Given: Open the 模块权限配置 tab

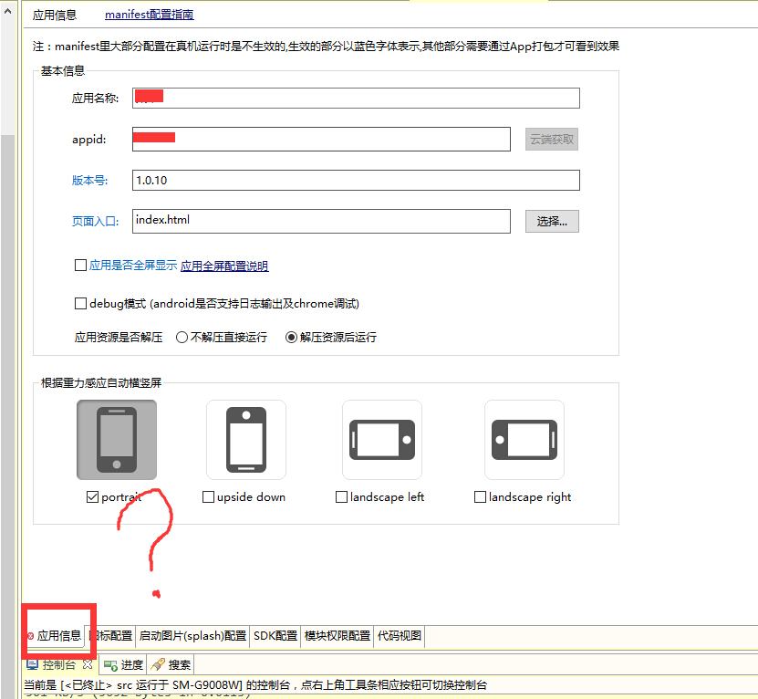Looking at the screenshot, I should [x=337, y=636].
